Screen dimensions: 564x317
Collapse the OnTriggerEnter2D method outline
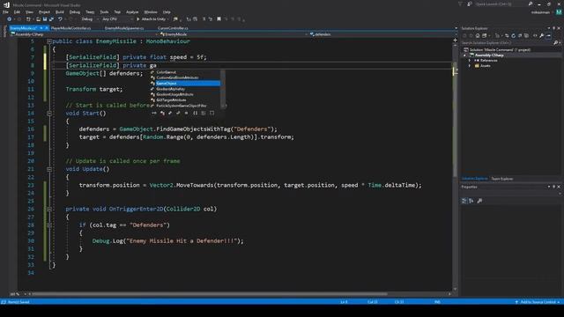pyautogui.click(x=49, y=209)
